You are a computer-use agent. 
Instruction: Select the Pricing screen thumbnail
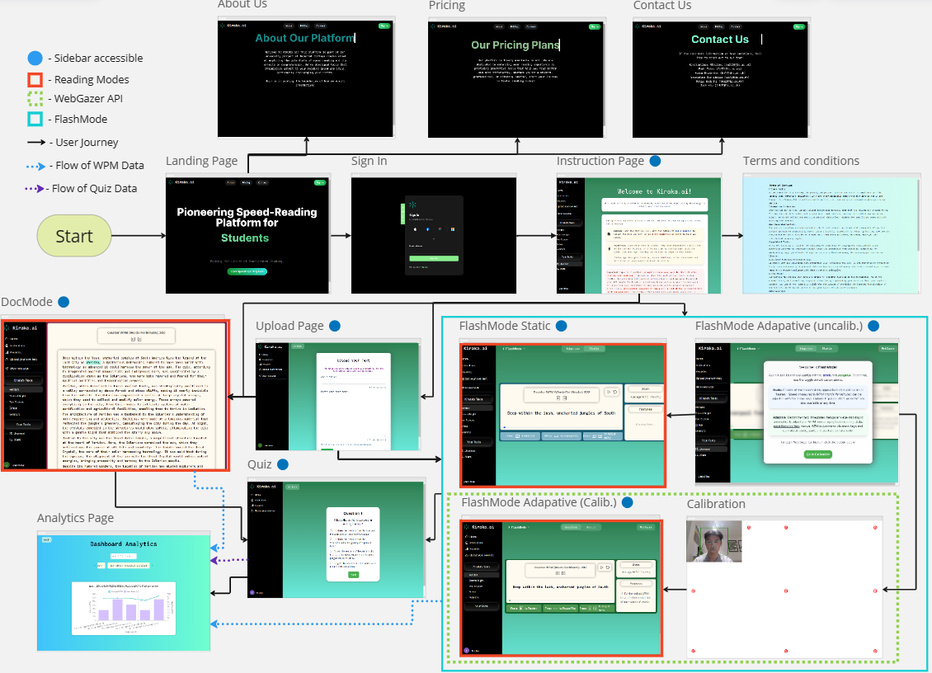[516, 78]
